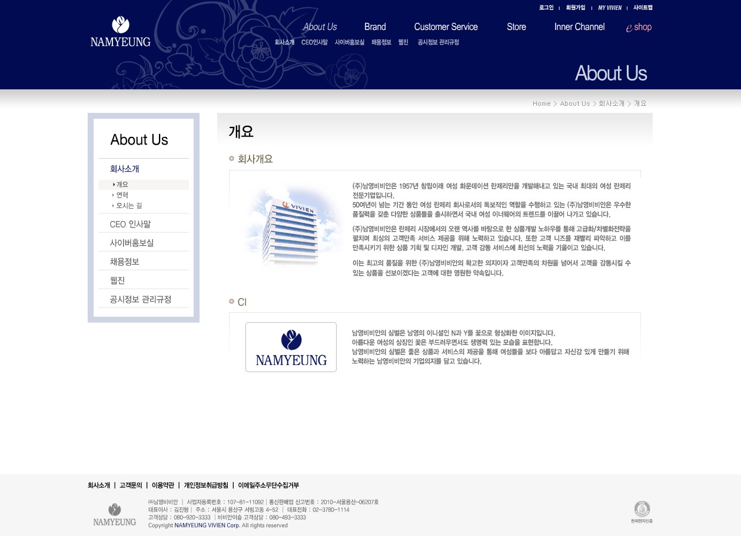
Task: Click Home in breadcrumb trail
Action: pos(541,103)
